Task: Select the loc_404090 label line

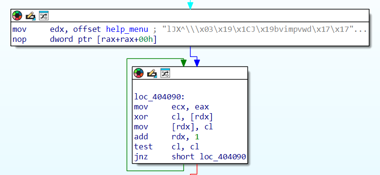Action: click(x=160, y=97)
